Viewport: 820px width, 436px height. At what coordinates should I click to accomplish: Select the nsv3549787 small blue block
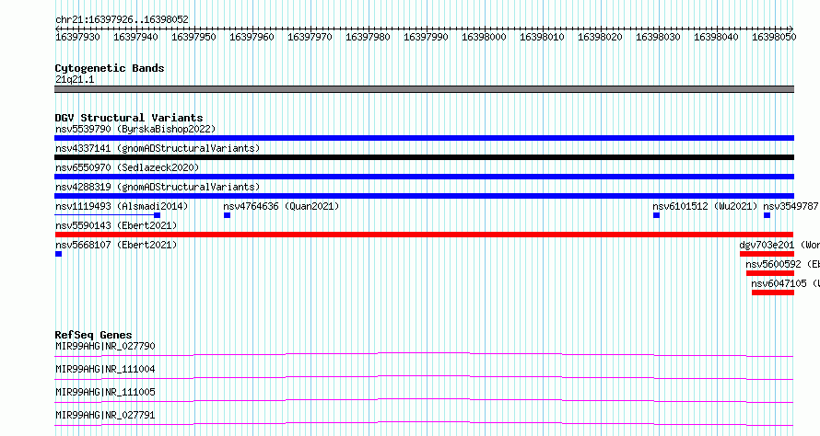767,215
